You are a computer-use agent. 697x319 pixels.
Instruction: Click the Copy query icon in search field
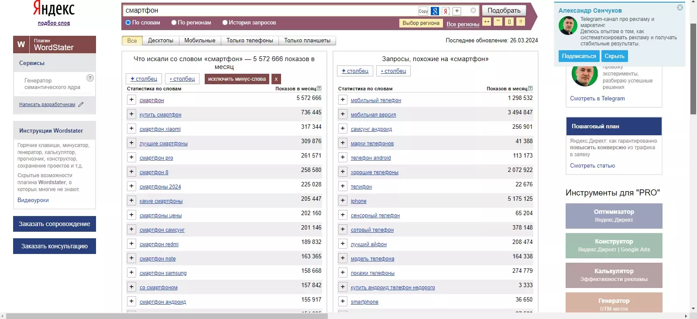coord(423,11)
